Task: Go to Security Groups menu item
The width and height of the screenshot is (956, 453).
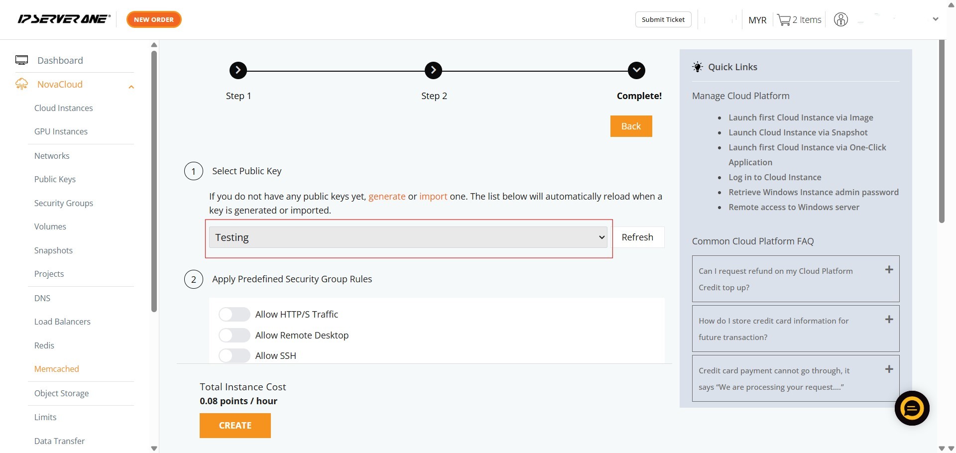Action: pyautogui.click(x=63, y=203)
